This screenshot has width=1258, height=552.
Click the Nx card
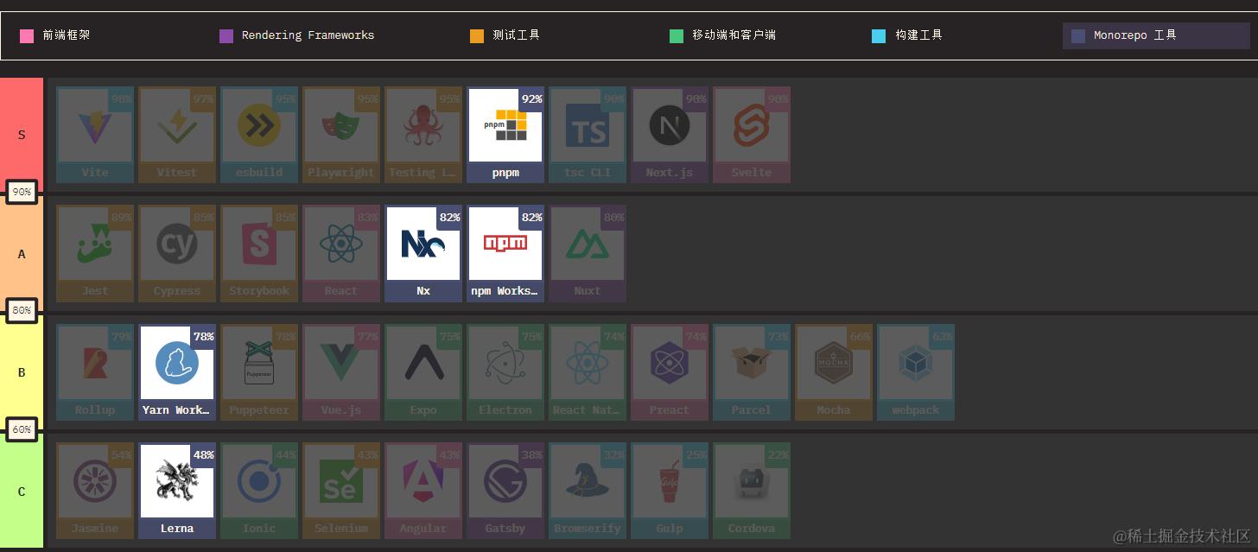423,253
